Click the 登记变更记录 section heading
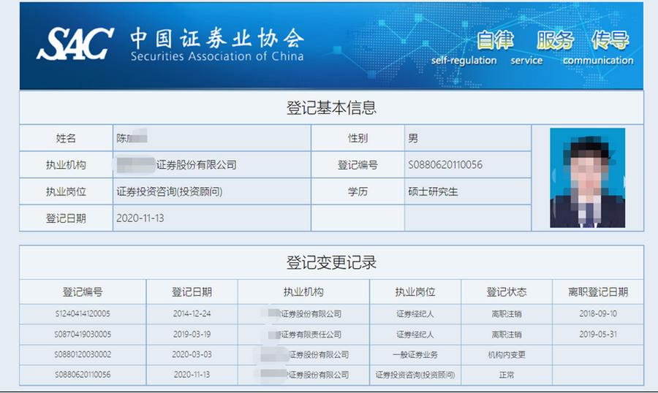Screen dimensions: 658x393 [330, 262]
